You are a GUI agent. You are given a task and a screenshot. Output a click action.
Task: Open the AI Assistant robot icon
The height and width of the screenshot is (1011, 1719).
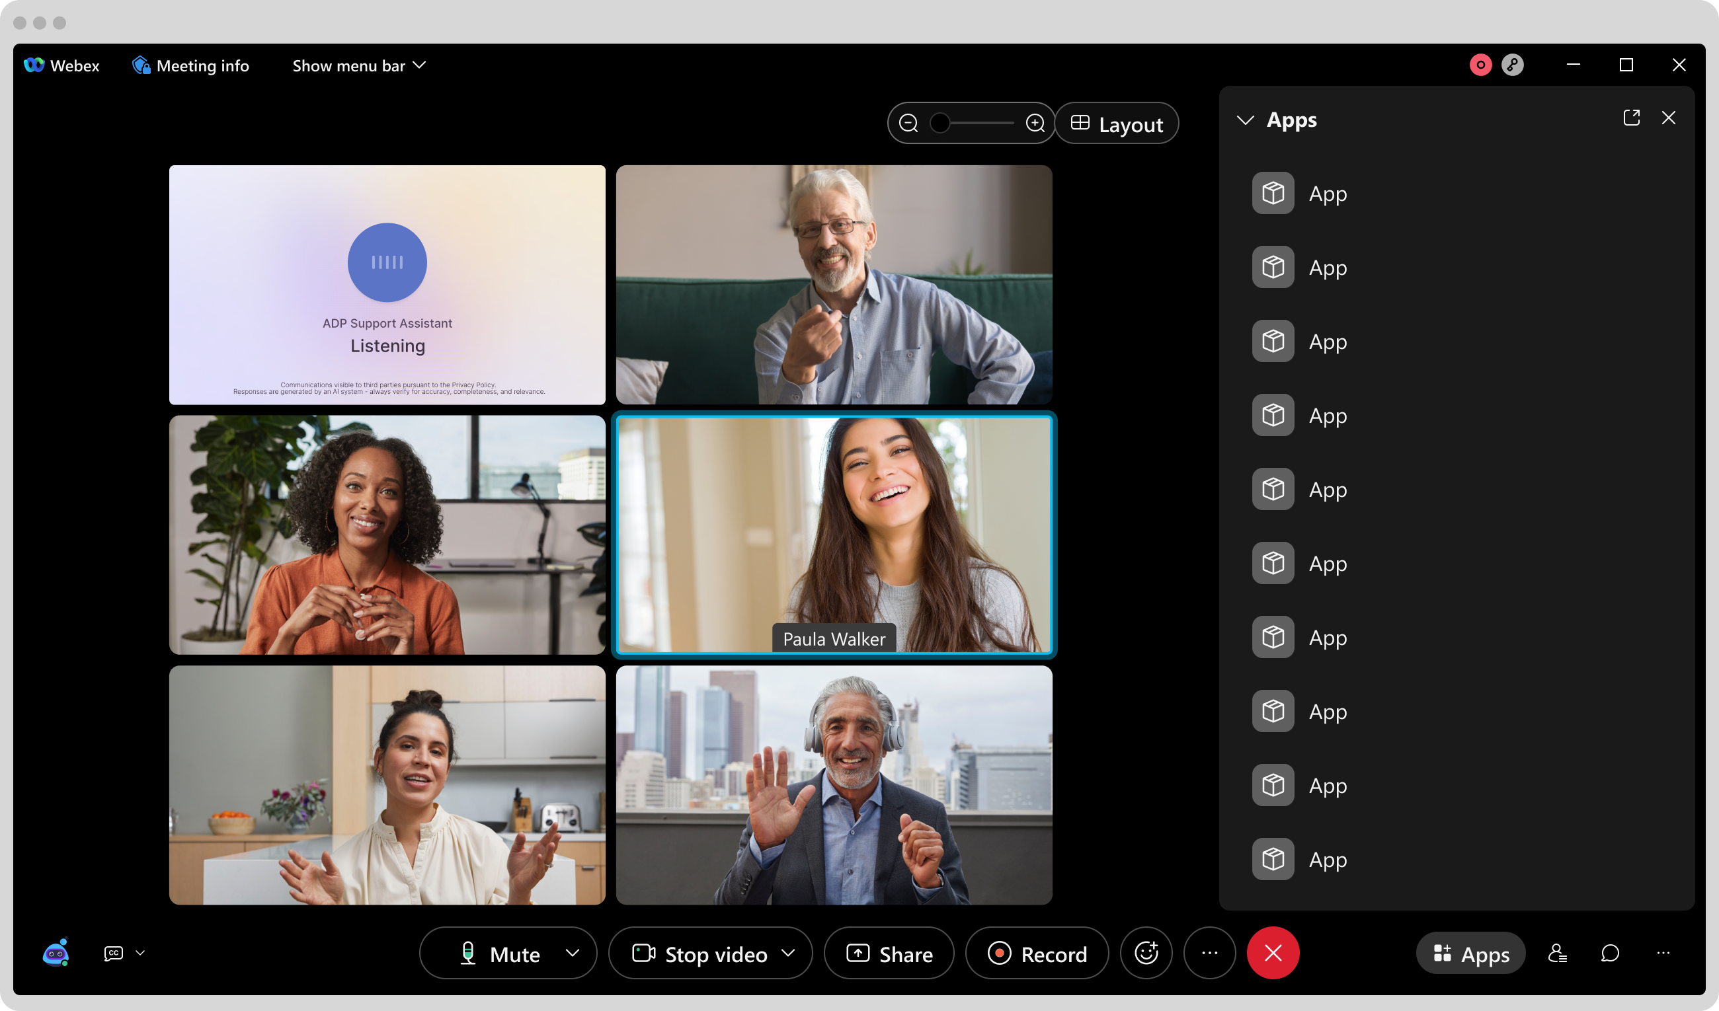click(x=56, y=953)
